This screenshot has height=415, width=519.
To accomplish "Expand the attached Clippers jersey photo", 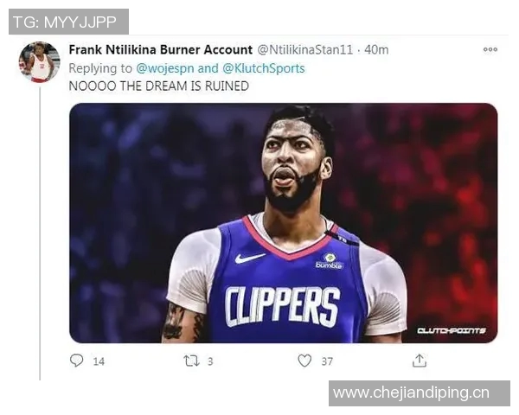I will (283, 222).
